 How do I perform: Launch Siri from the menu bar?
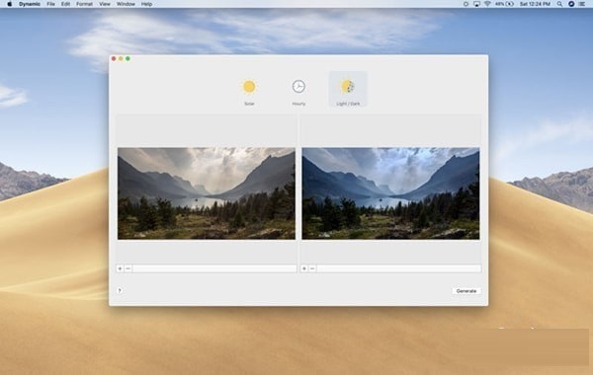(x=571, y=4)
